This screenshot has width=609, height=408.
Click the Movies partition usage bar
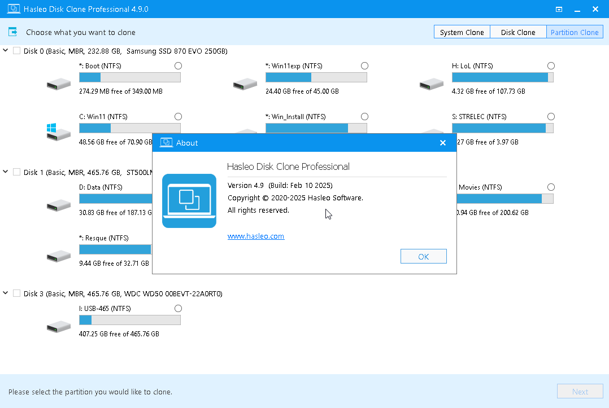[505, 199]
